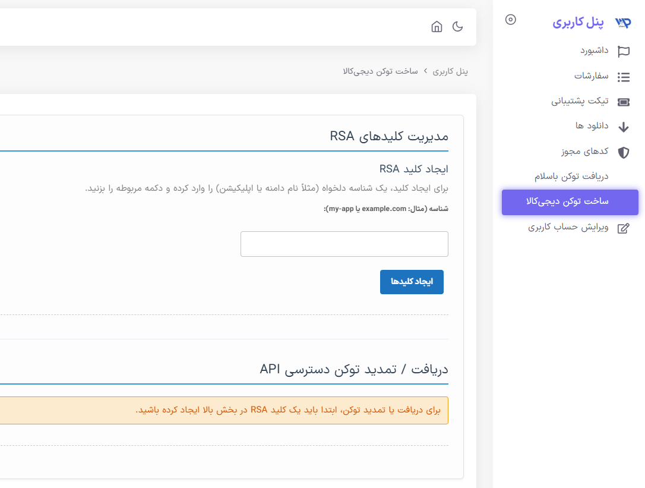Viewport: 645px width, 488px height.
Task: Click the ایجاد کلید RSA subheading
Action: [414, 169]
